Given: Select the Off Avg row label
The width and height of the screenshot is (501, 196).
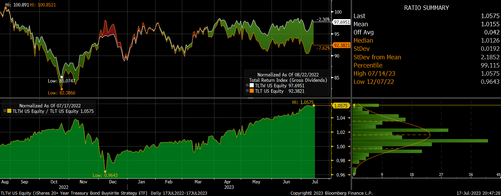Looking at the screenshot, I should (x=364, y=32).
